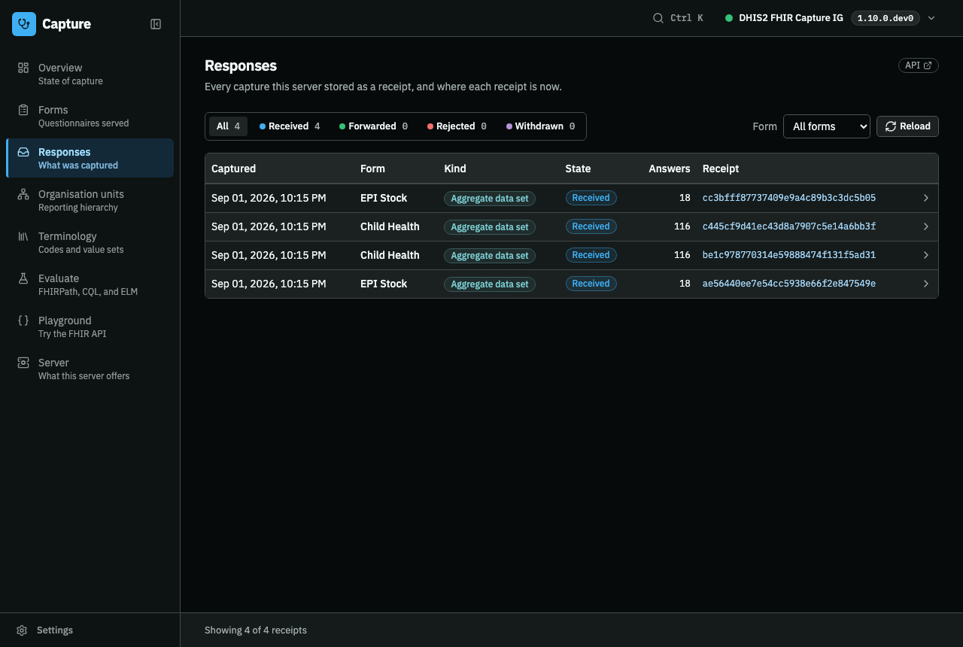Click the Evaluate flask icon
Image resolution: width=963 pixels, height=647 pixels.
(23, 278)
